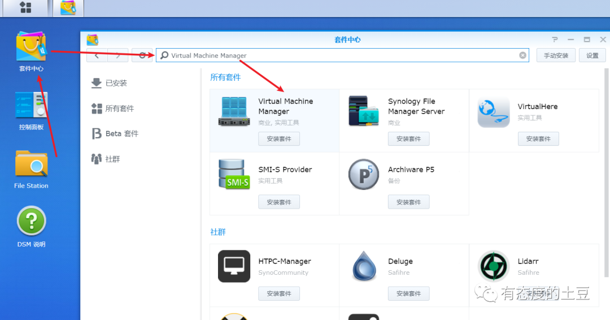
Task: Click the 设置 button
Action: pos(592,55)
